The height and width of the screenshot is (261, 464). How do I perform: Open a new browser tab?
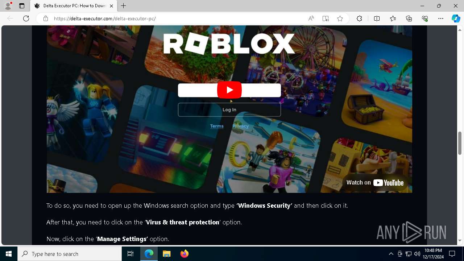pos(124,6)
